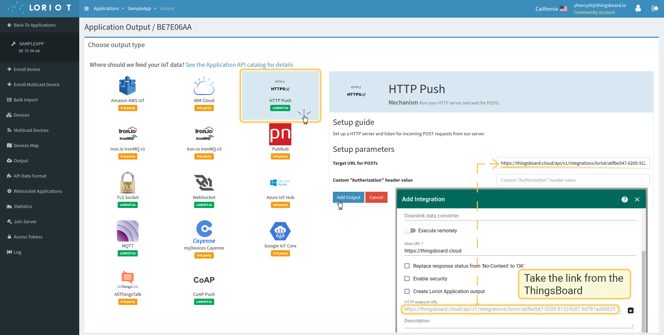Open Statistics in sidebar

[x=39, y=206]
